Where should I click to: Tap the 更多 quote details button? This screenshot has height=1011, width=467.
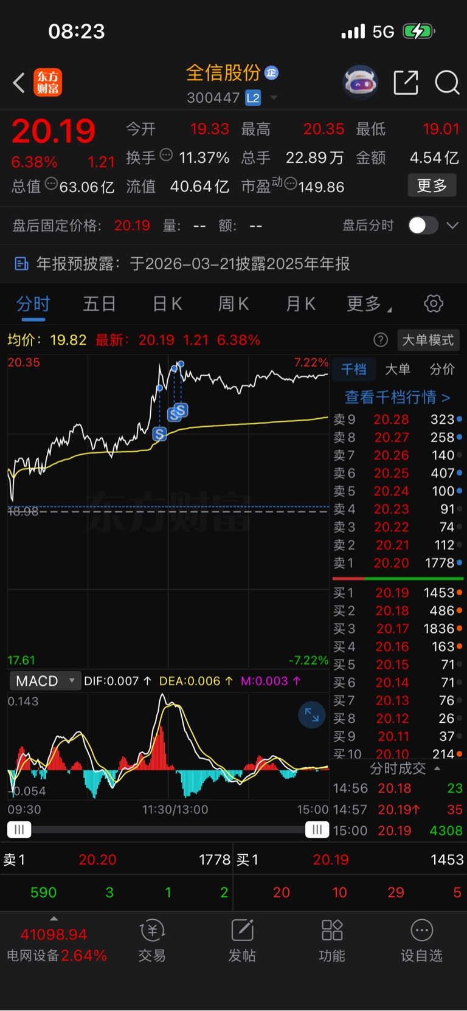432,185
